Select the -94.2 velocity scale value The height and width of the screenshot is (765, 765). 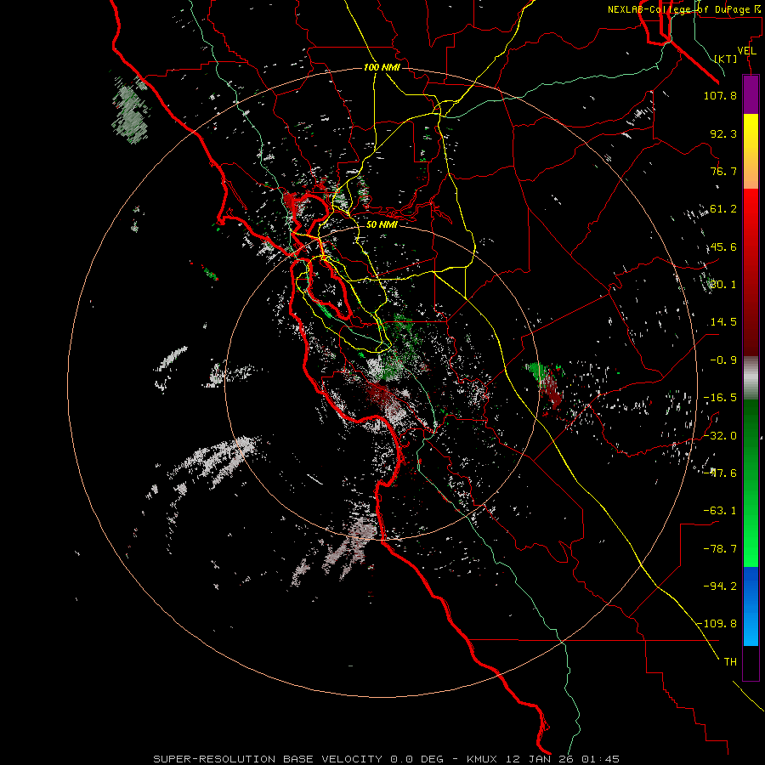pos(720,586)
